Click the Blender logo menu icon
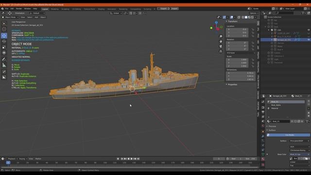Image resolution: width=311 pixels, height=175 pixels. tap(2, 9)
